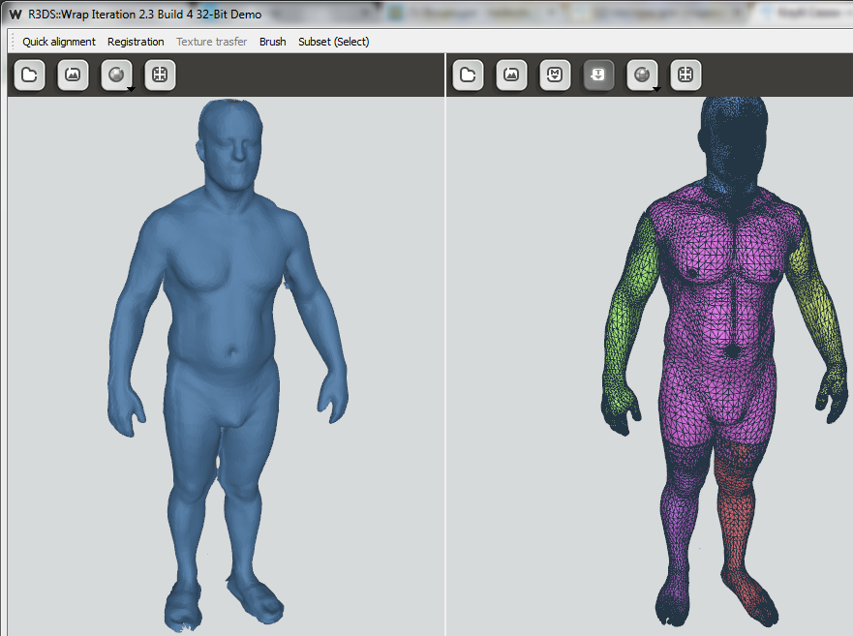Open the Subset (Select) menu

333,42
